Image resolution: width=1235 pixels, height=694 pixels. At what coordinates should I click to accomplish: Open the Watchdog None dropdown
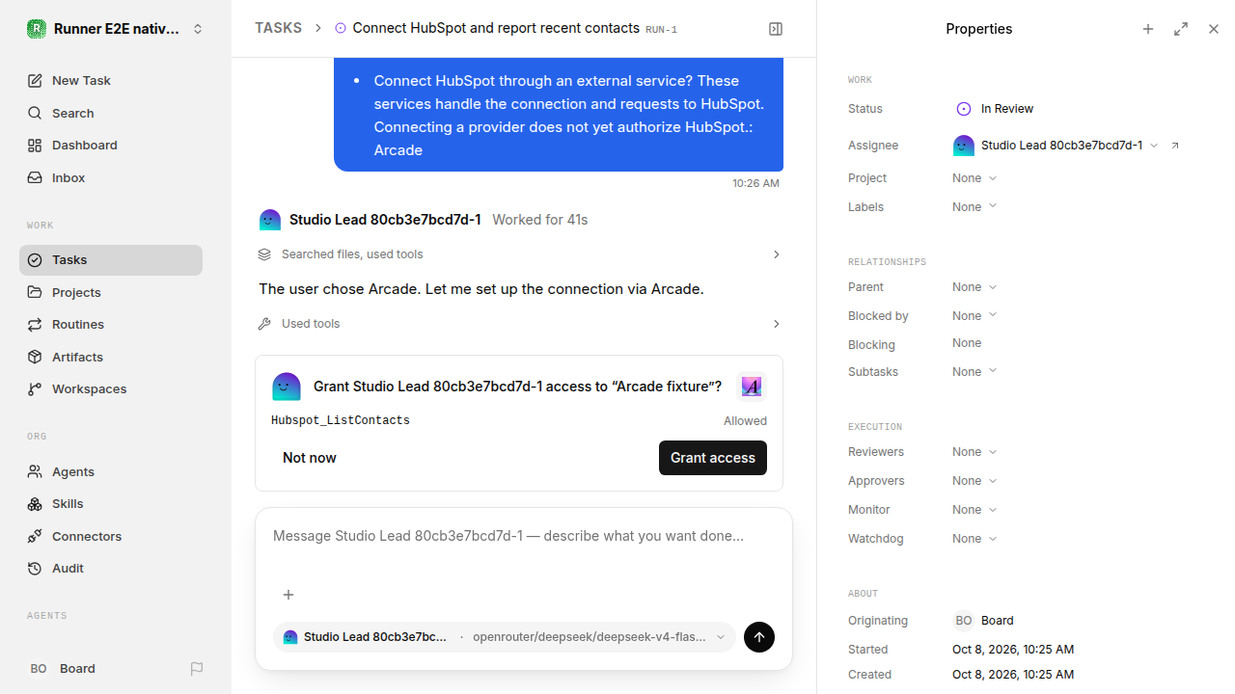click(974, 539)
